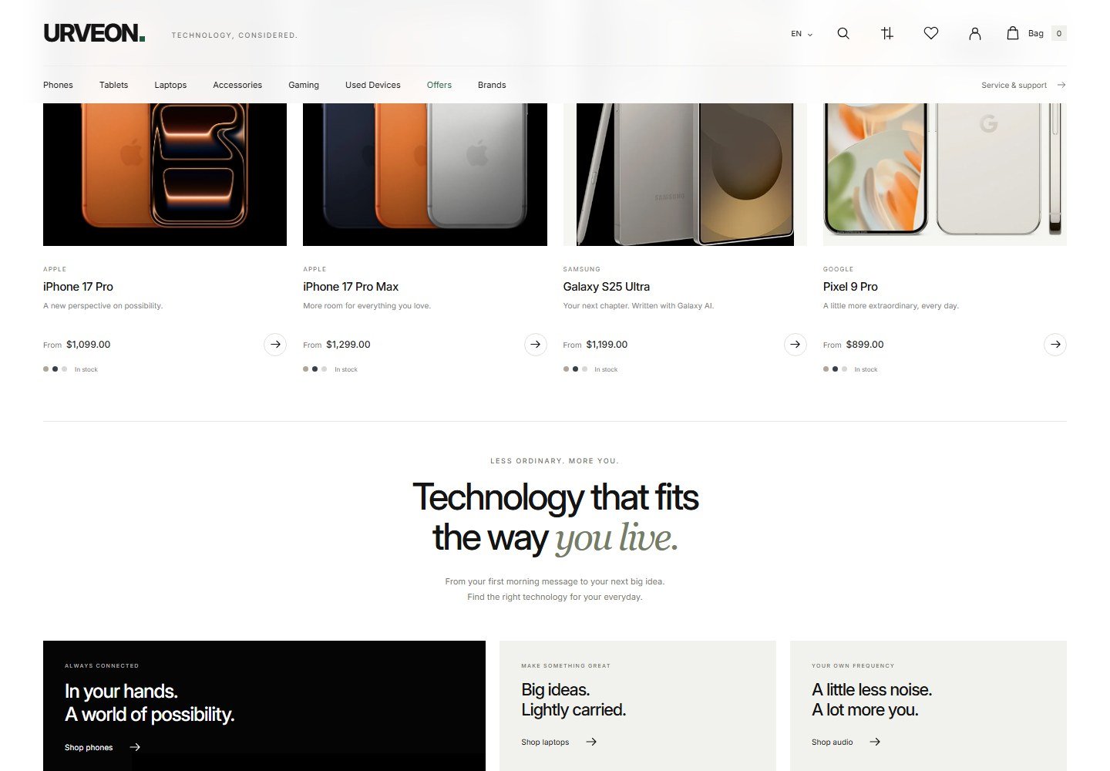Open Service & support link
The width and height of the screenshot is (1110, 771).
[x=1014, y=85]
